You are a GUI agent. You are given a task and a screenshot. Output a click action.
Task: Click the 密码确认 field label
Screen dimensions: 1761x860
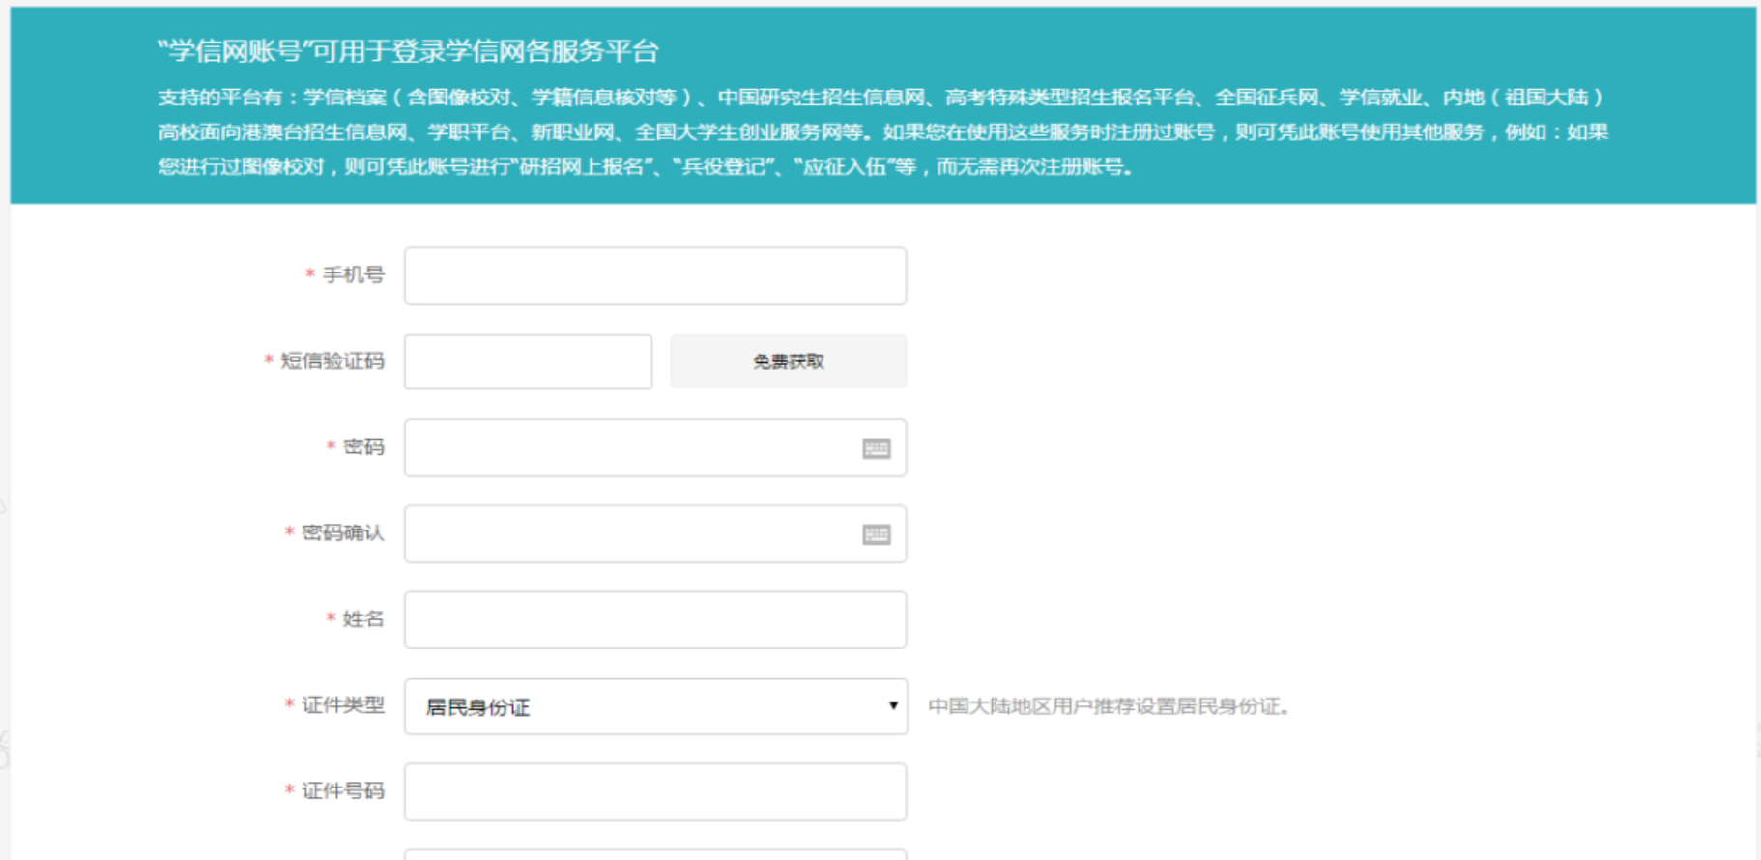[342, 532]
